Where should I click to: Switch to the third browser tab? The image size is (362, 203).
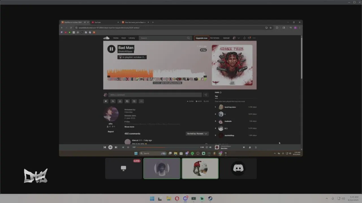135,22
